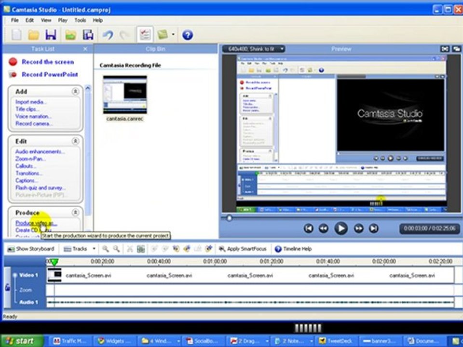Switch preview to full screen
The width and height of the screenshot is (463, 347).
tap(445, 49)
